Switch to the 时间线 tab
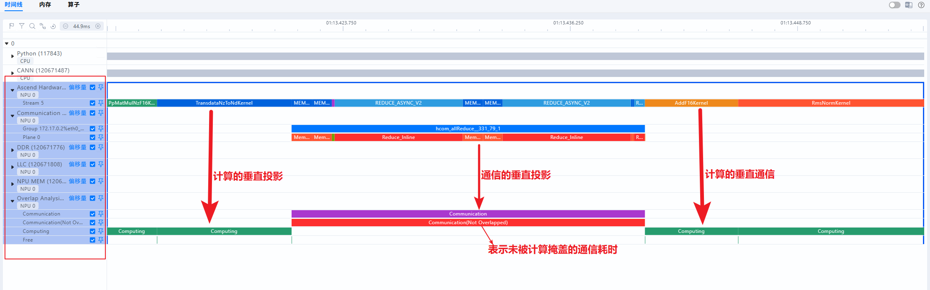The height and width of the screenshot is (290, 930). click(14, 5)
